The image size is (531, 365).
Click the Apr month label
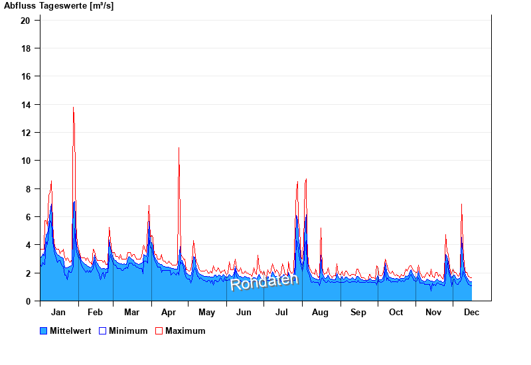169,313
